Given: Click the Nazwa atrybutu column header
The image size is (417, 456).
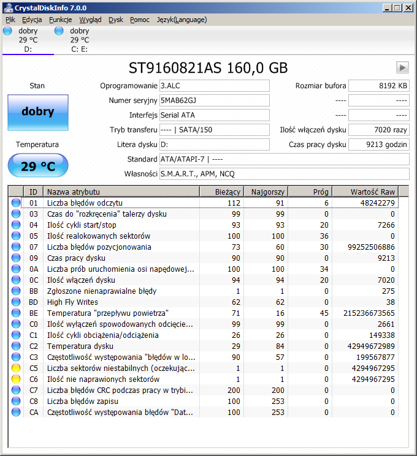Looking at the screenshot, I should tap(121, 192).
